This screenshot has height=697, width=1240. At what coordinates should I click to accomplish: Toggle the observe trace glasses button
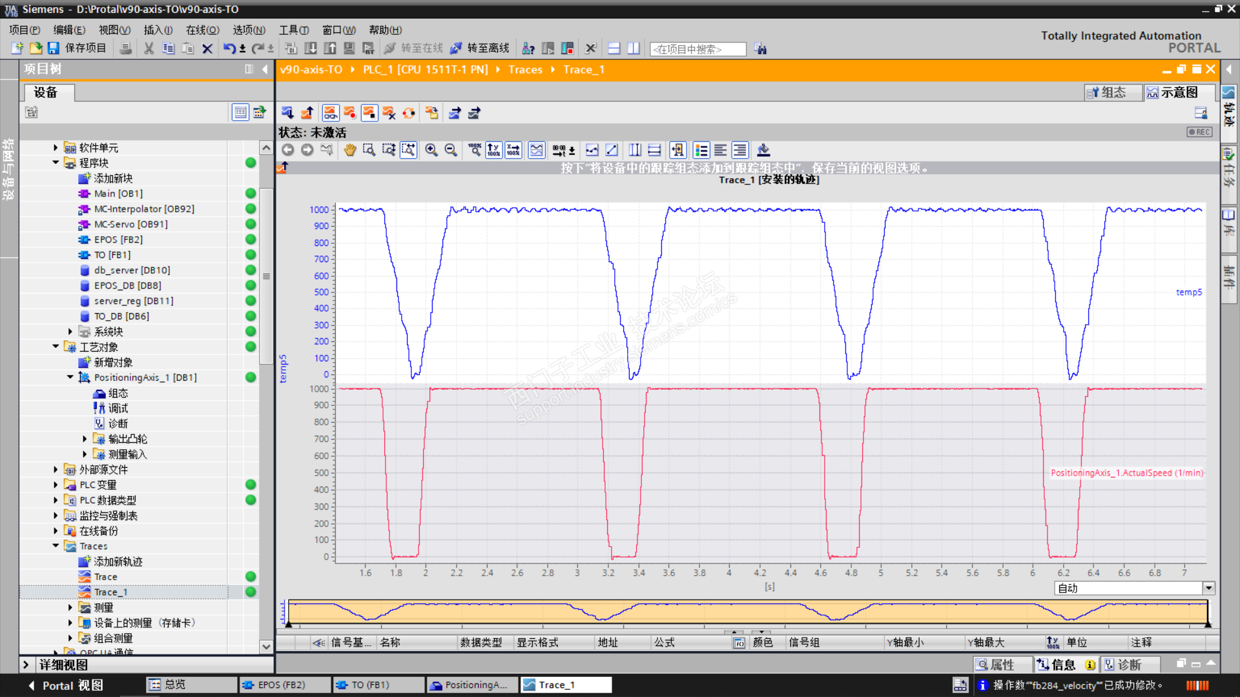pyautogui.click(x=330, y=114)
